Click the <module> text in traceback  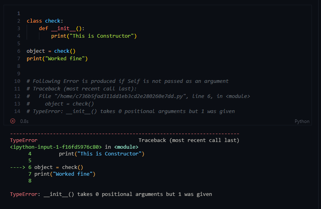[126, 147]
